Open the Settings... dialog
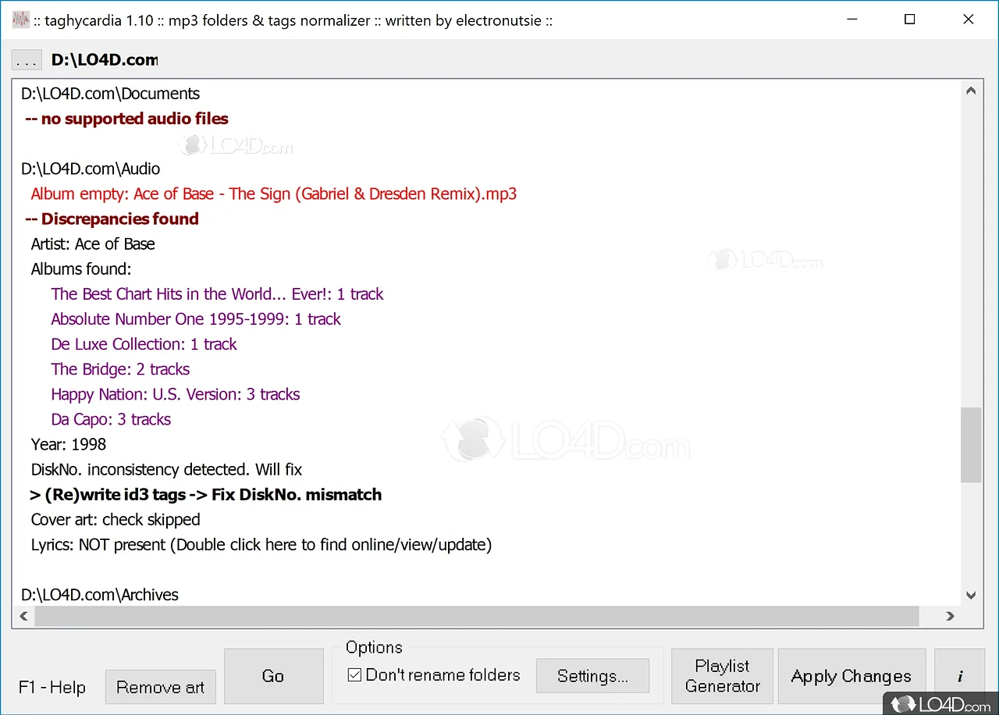999x715 pixels. (592, 676)
